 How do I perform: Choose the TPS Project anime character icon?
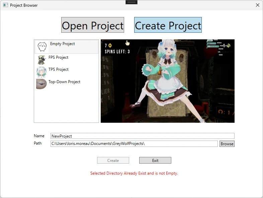click(41, 72)
